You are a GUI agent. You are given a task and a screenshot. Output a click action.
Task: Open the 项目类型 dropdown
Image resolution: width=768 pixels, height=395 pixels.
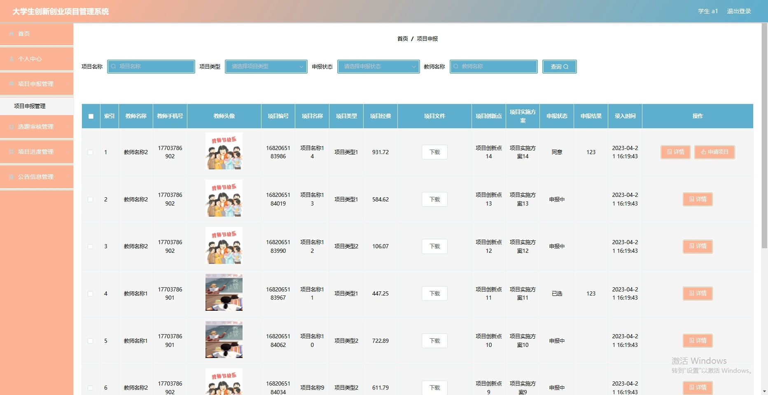tap(266, 67)
